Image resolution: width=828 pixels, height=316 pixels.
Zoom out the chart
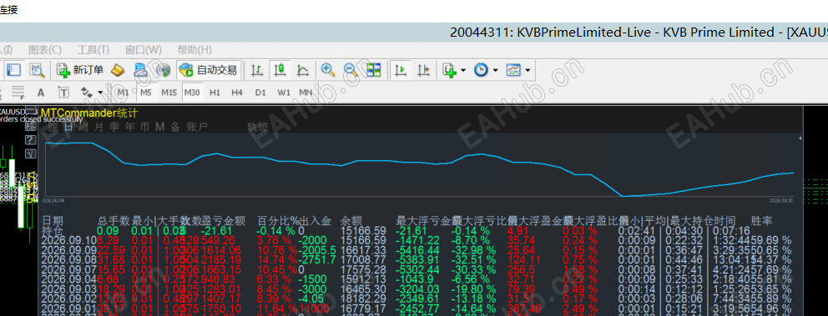click(x=351, y=70)
